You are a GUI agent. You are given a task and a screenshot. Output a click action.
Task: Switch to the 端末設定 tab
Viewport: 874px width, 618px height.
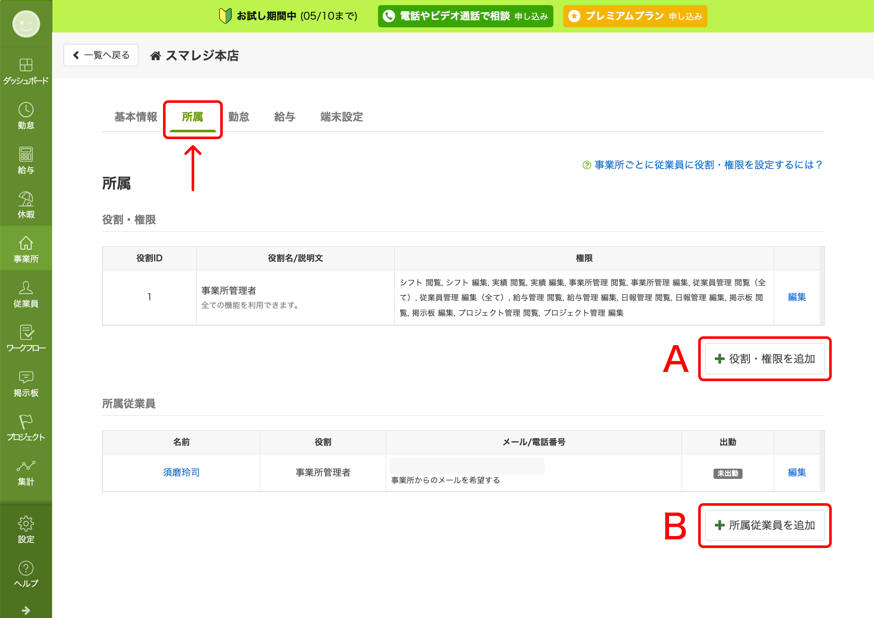click(341, 117)
